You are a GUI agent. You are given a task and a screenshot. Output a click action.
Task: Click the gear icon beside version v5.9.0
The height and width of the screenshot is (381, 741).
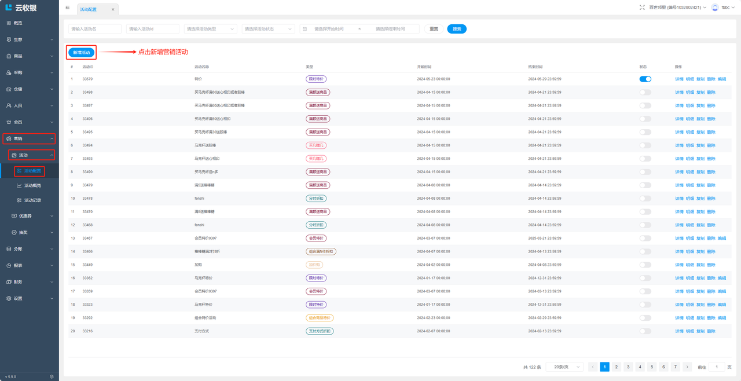[x=52, y=376]
